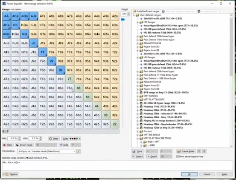Click the Import ranges button
The width and height of the screenshot is (236, 180).
coord(137,157)
